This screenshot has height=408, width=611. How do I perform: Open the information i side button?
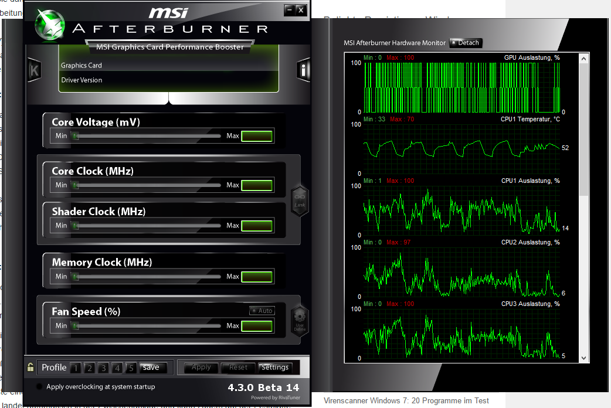point(303,70)
